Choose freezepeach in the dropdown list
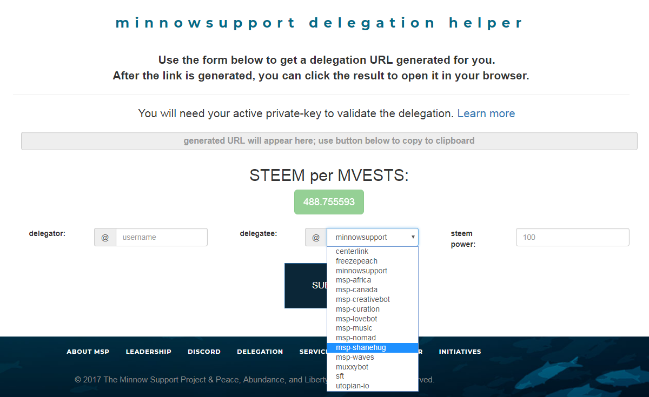 (x=373, y=261)
